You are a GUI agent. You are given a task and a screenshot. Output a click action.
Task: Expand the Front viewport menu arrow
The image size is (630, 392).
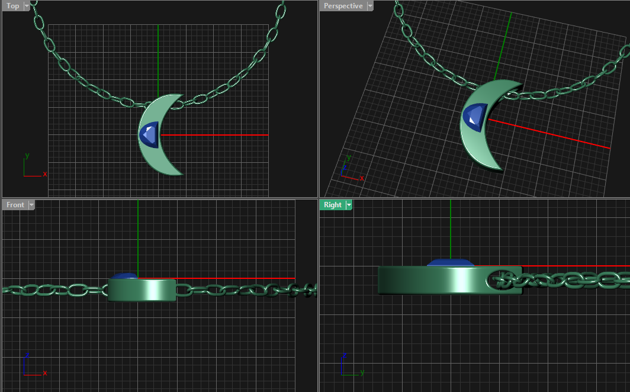[x=31, y=205]
